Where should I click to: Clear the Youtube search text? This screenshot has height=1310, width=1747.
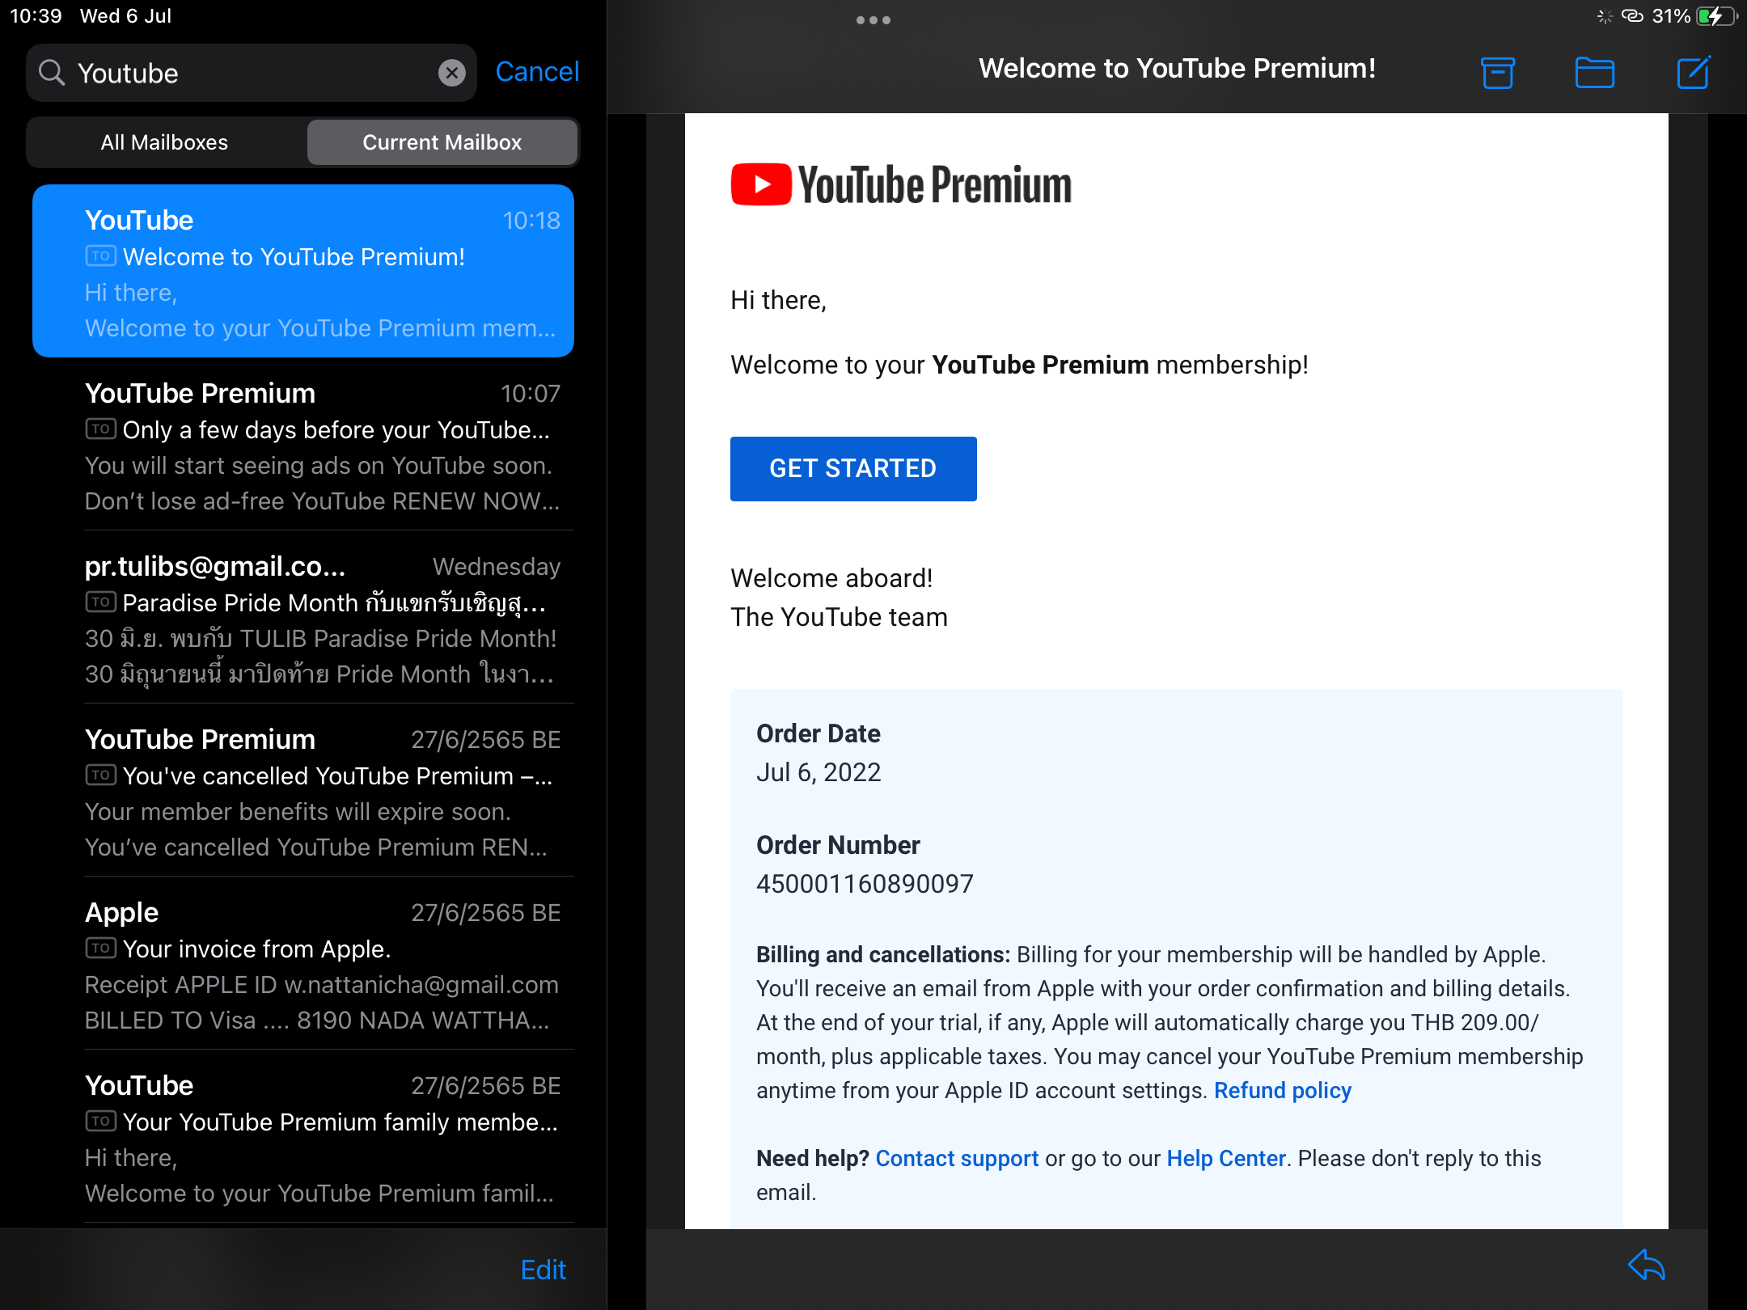click(x=452, y=73)
